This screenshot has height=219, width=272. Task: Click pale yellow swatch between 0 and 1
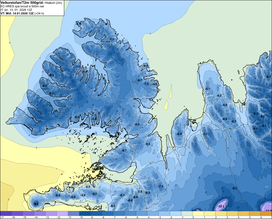coord(198,213)
